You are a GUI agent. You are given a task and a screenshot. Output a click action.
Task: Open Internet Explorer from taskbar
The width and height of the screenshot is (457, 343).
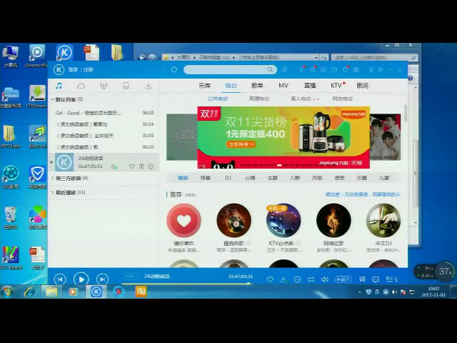(x=29, y=292)
